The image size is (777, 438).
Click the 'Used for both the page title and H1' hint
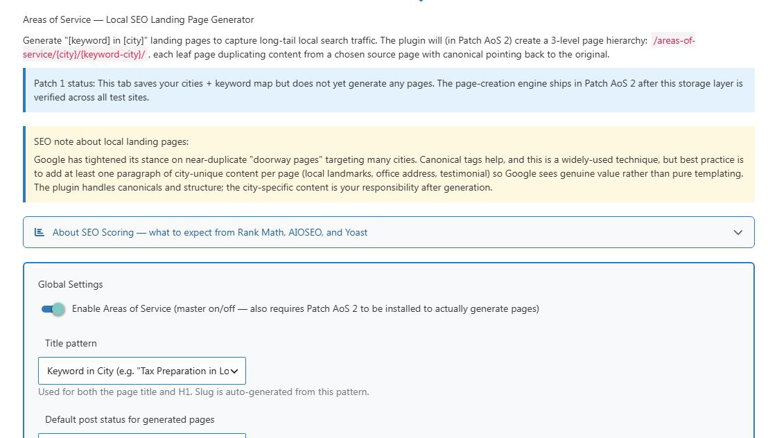204,392
